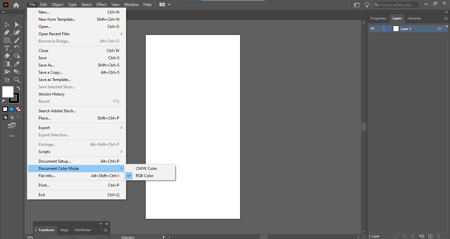Activate the Zoom tool
The height and width of the screenshot is (239, 450).
pyautogui.click(x=17, y=80)
